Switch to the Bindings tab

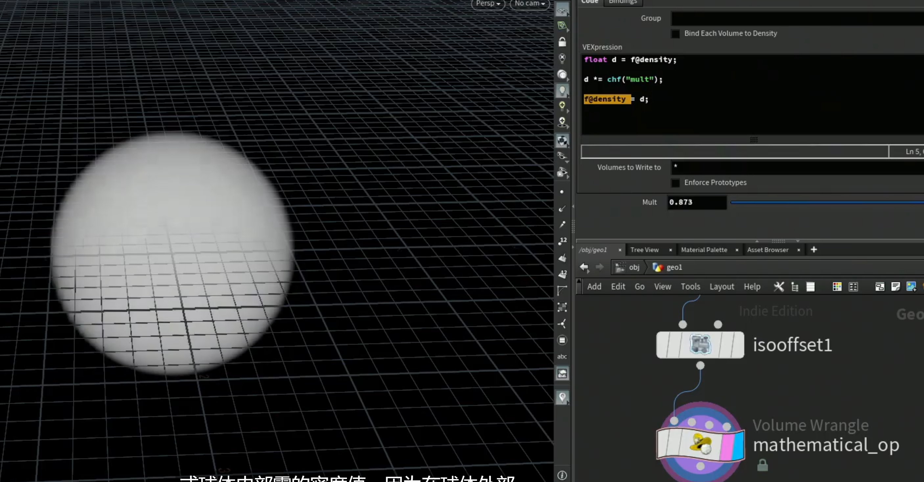pyautogui.click(x=623, y=2)
